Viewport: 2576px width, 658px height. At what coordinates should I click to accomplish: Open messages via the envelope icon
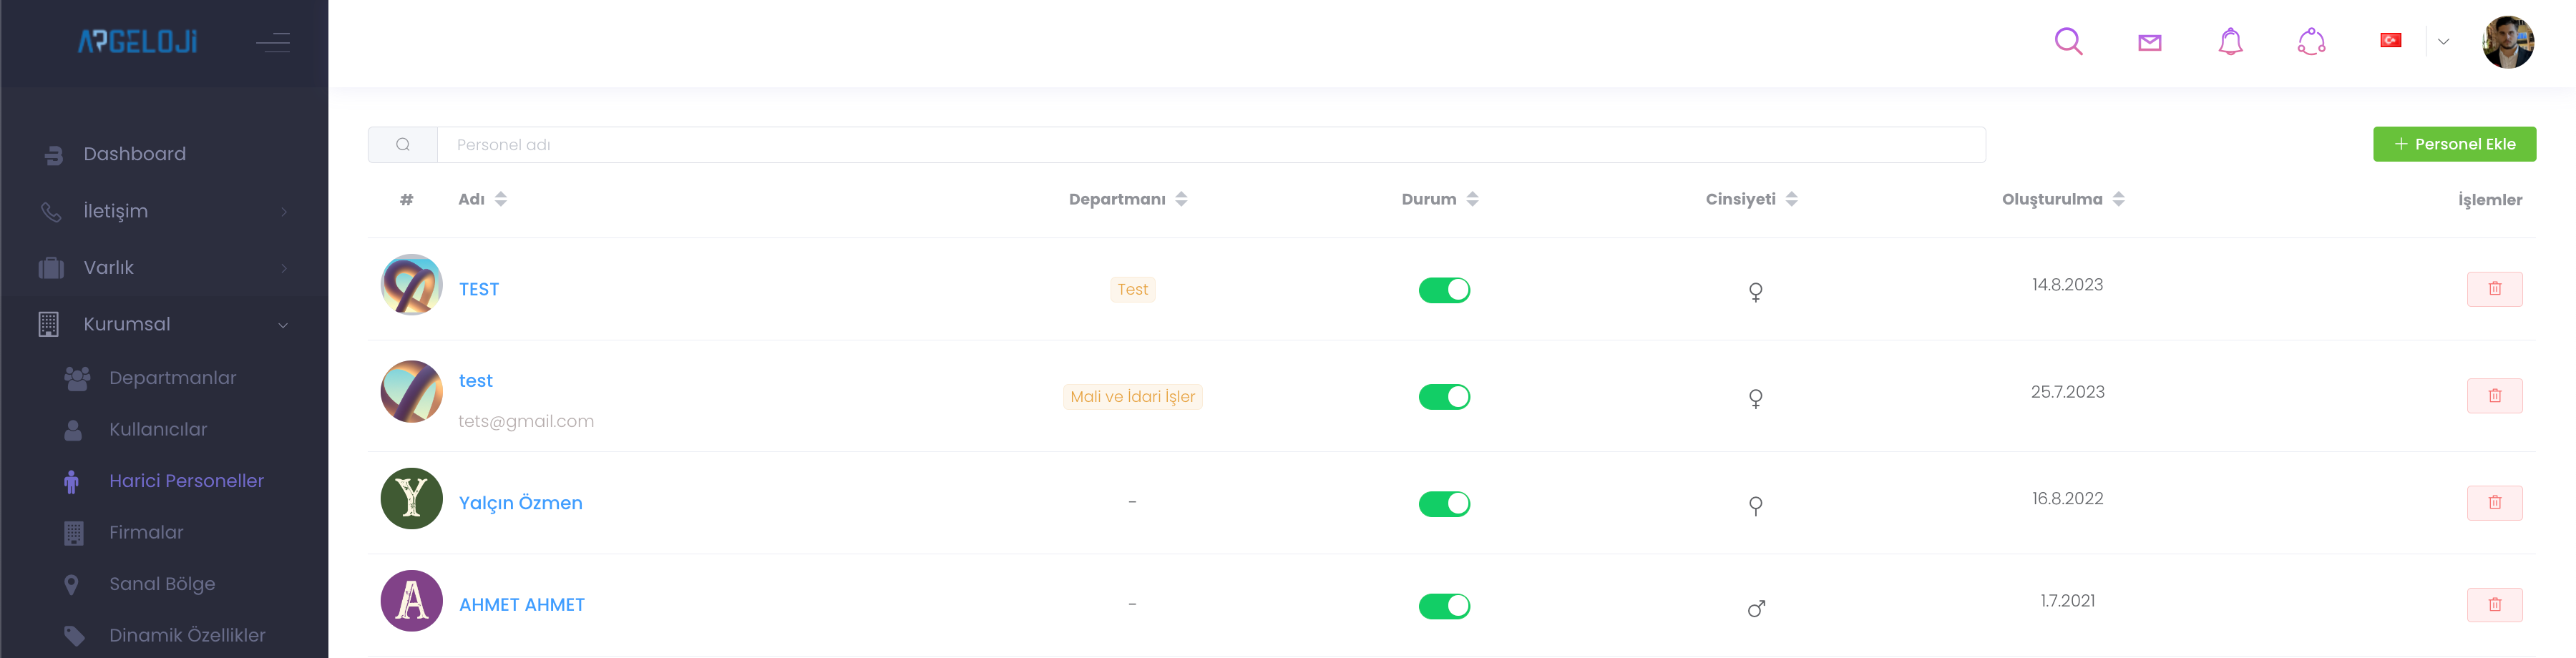2149,42
